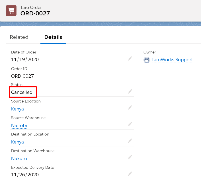Viewport: 201px width, 180px height.
Task: Open the Kenya Destination Location link
Action: tap(17, 142)
